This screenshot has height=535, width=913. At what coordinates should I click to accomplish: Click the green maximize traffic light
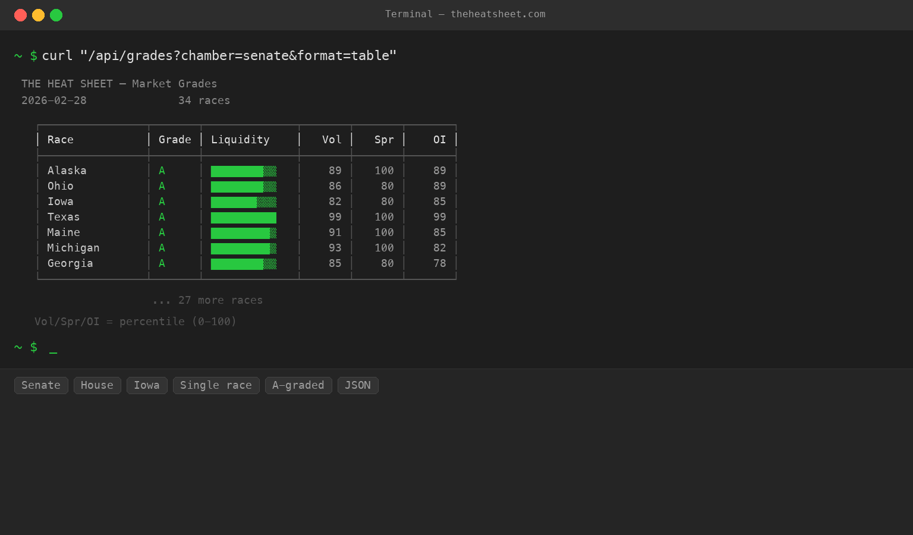click(56, 15)
